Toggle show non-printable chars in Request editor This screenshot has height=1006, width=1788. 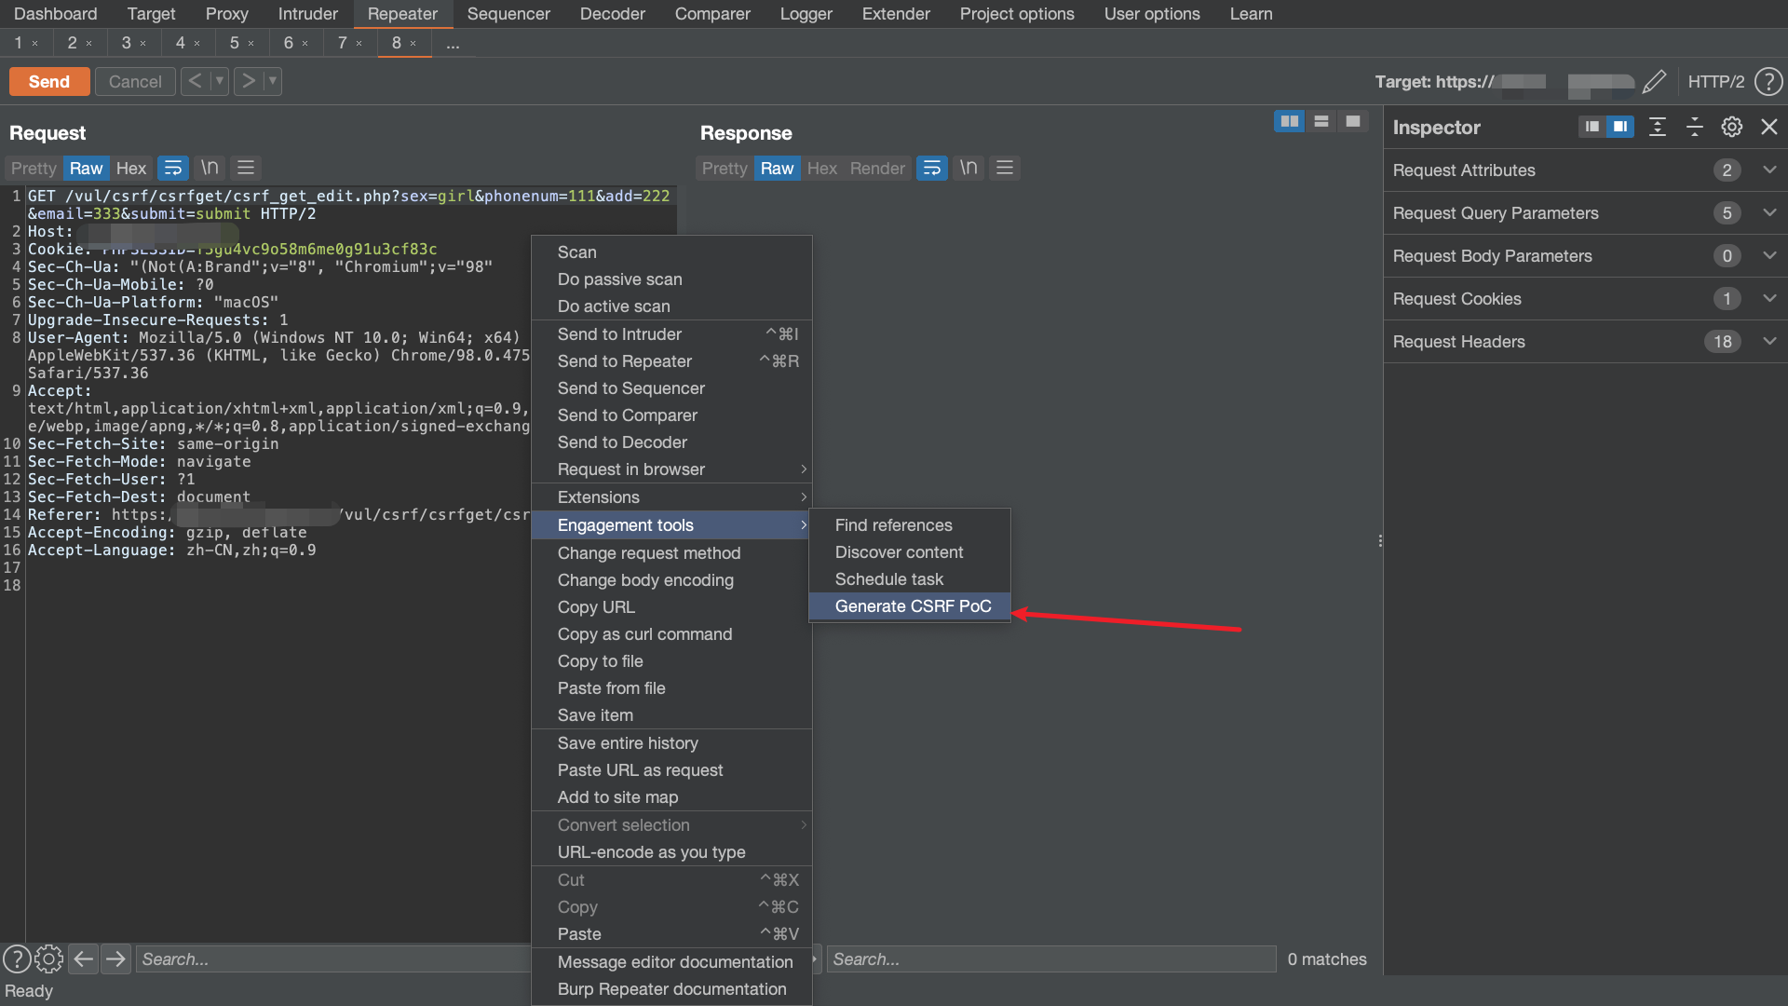click(x=210, y=168)
